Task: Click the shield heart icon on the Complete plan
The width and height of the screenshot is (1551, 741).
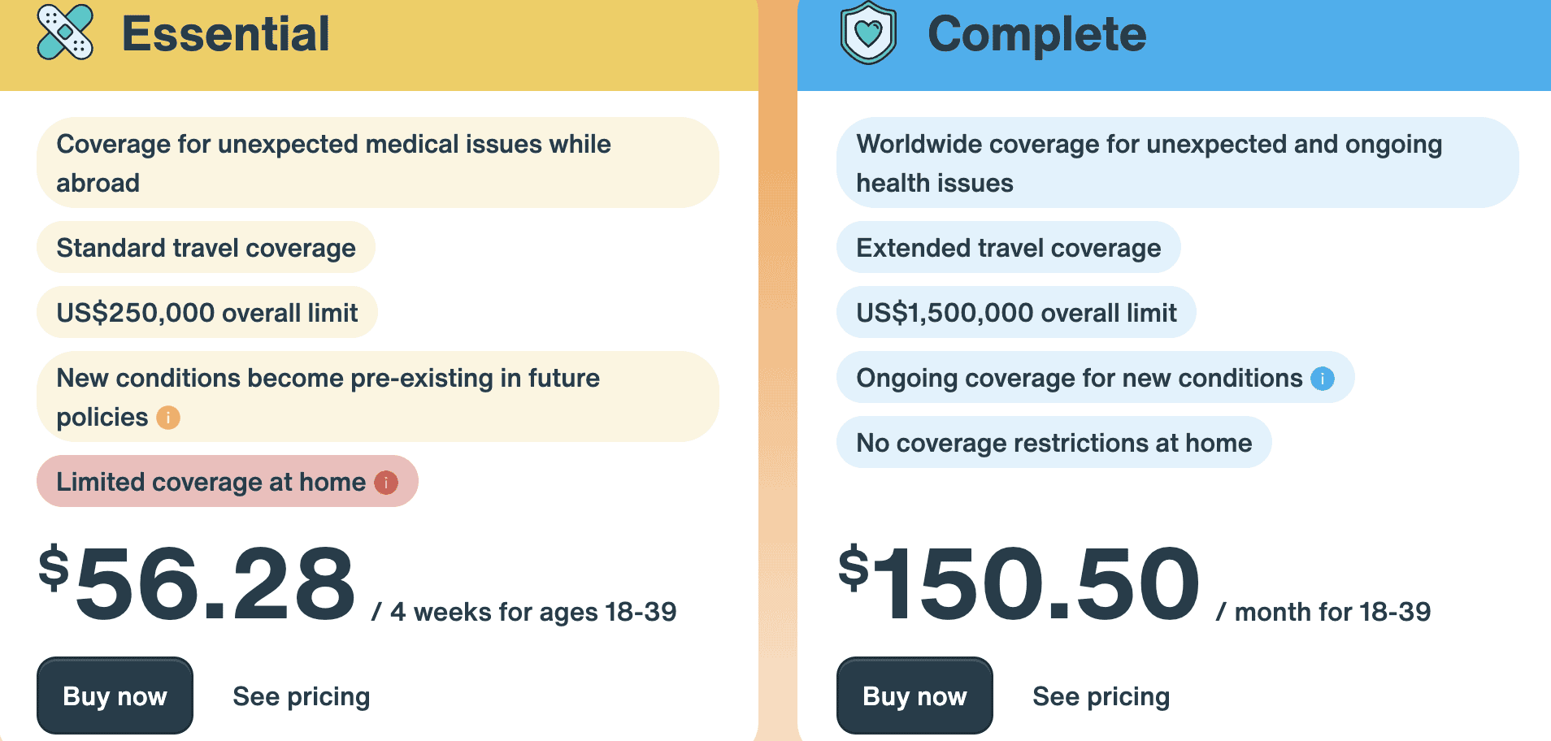Action: pyautogui.click(x=867, y=34)
